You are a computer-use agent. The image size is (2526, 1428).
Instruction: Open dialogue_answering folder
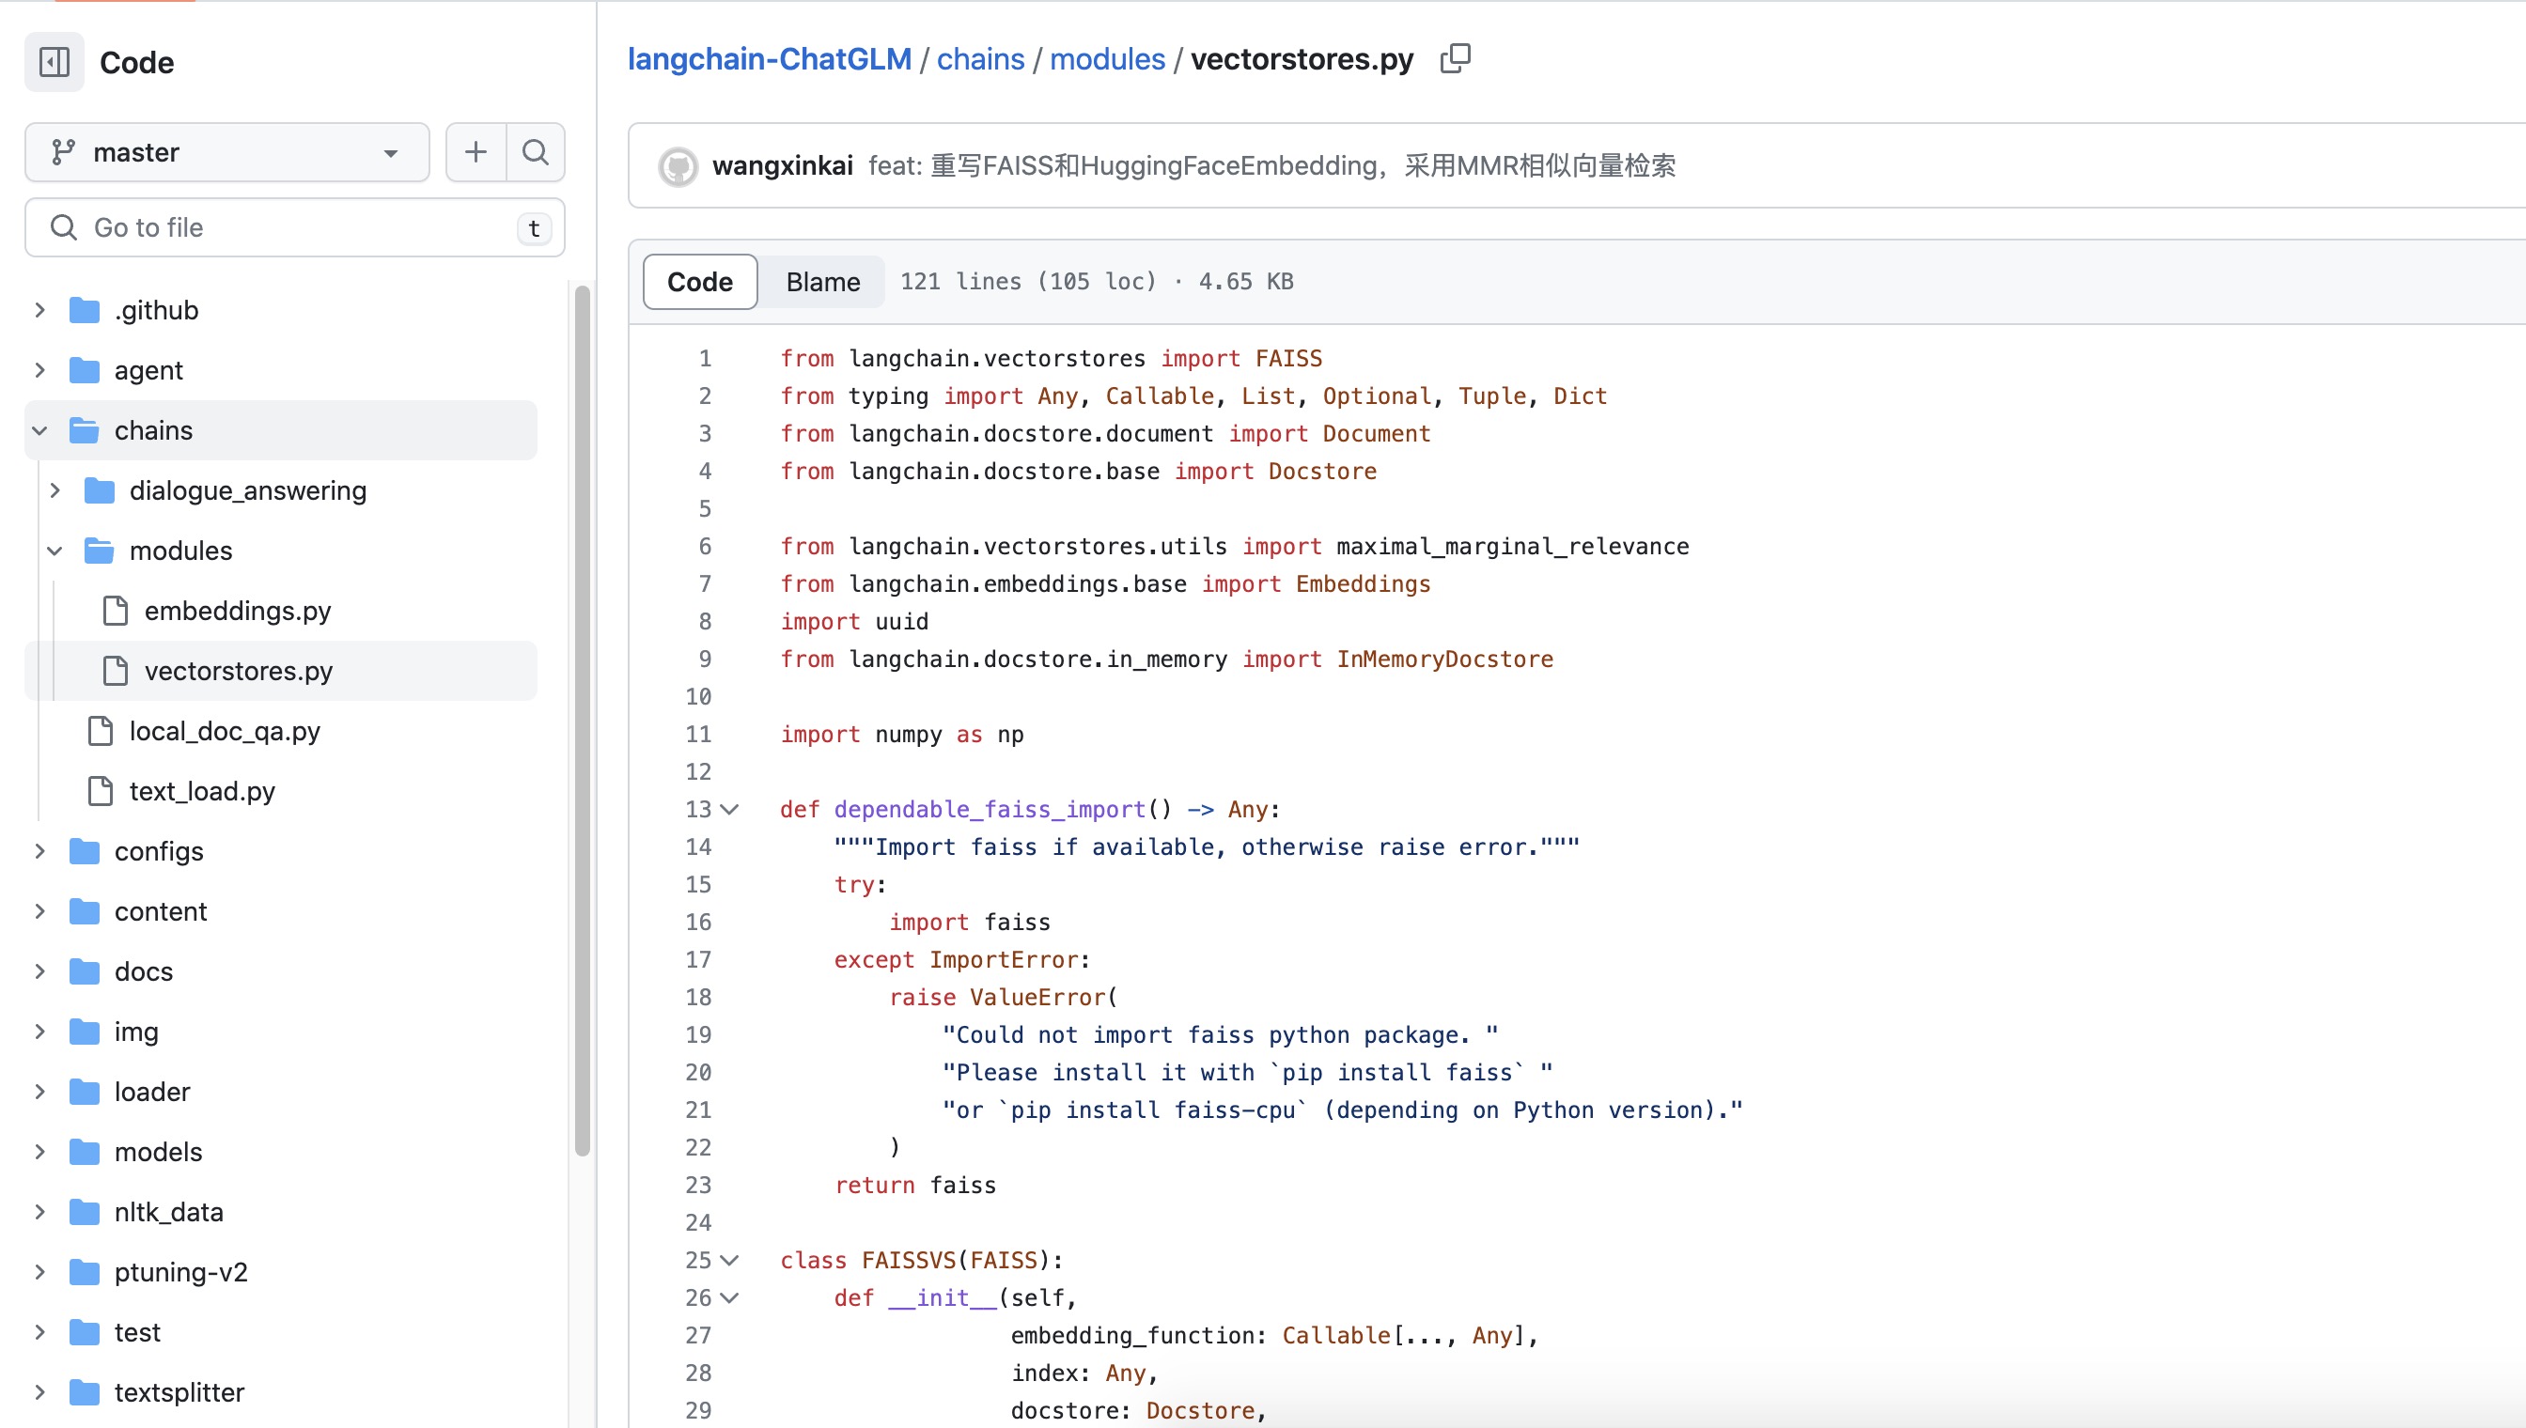click(x=248, y=490)
